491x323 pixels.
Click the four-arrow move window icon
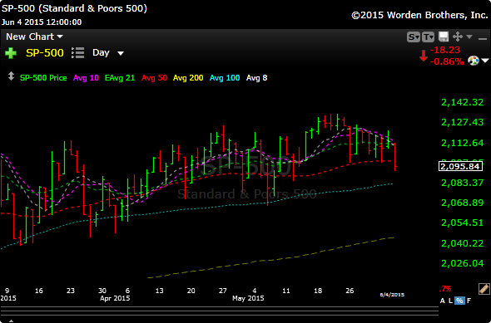[458, 37]
